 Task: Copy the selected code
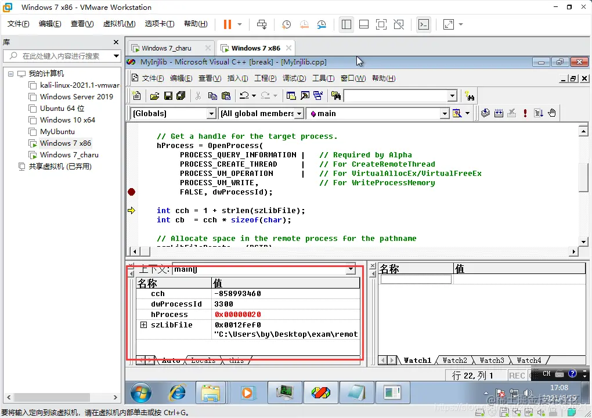pyautogui.click(x=212, y=96)
